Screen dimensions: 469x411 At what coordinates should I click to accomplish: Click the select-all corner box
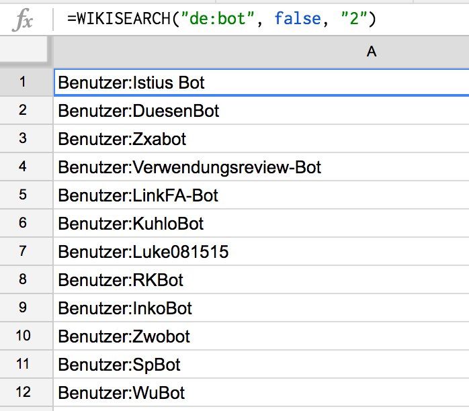pyautogui.click(x=26, y=52)
